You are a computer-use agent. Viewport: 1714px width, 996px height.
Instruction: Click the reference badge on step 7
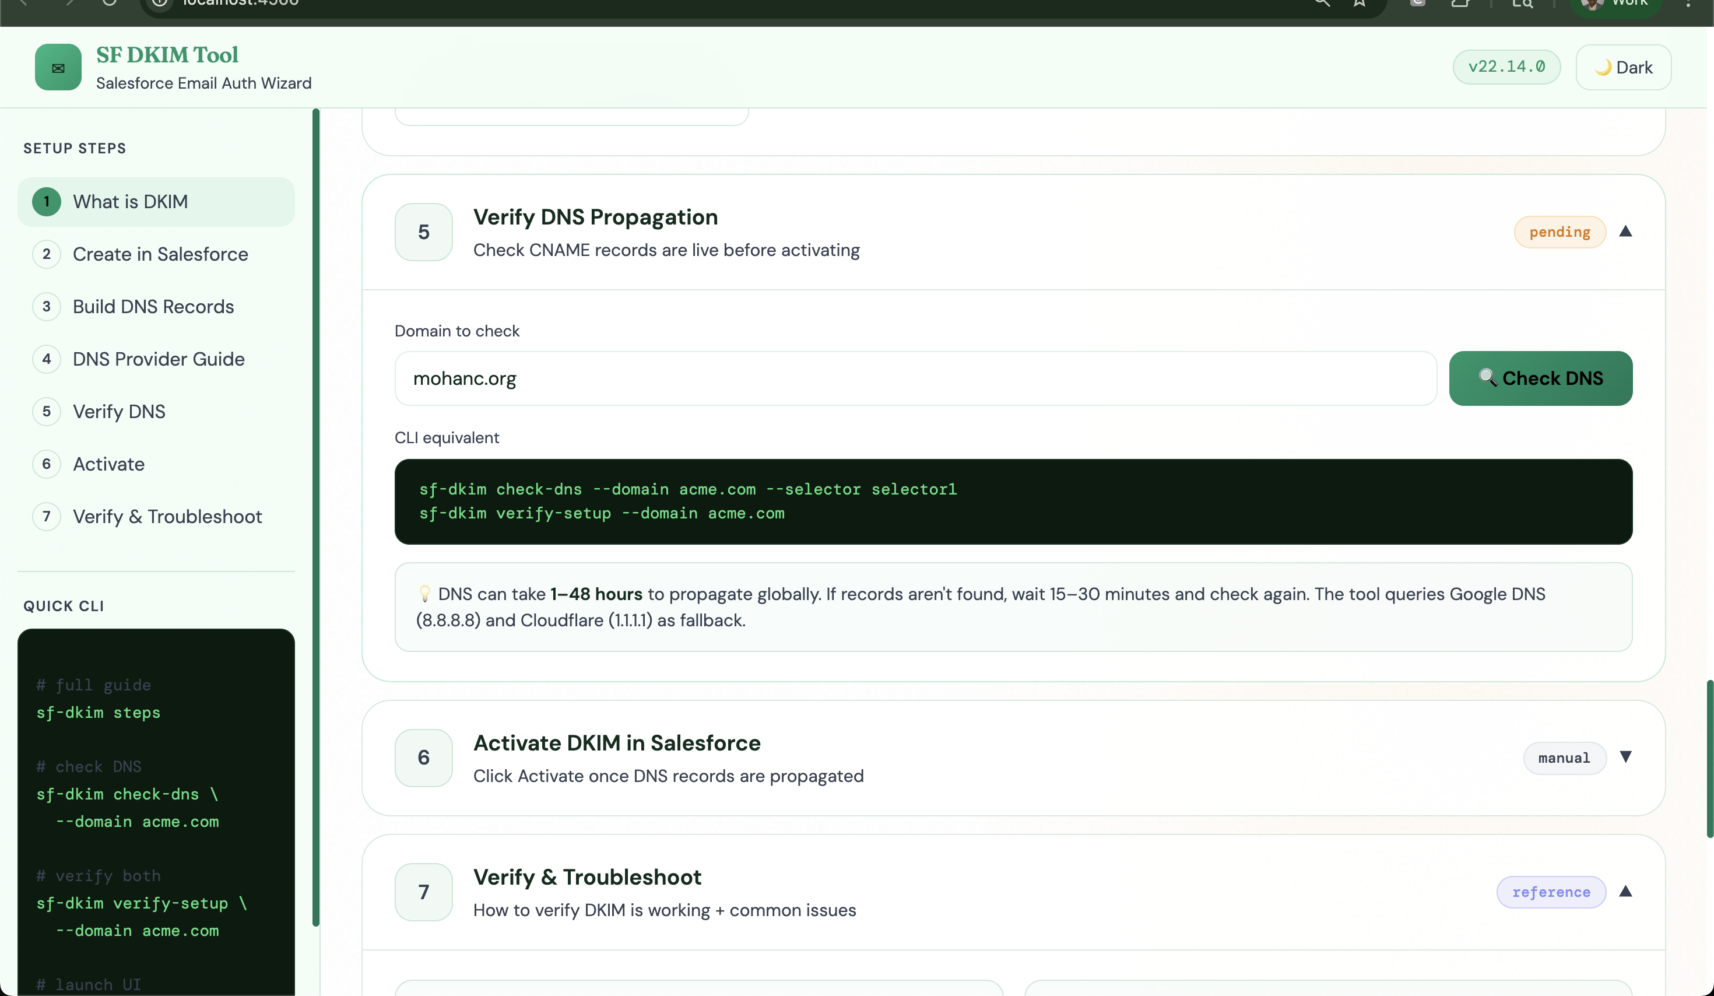1551,892
